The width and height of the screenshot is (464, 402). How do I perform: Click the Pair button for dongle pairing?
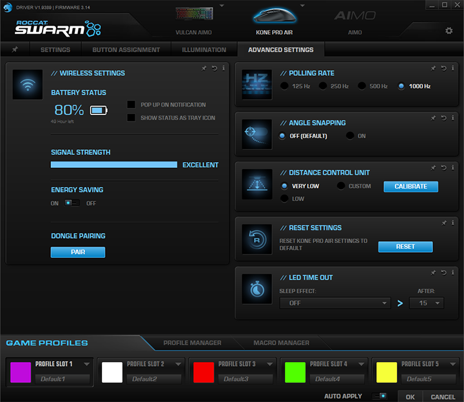tap(78, 252)
